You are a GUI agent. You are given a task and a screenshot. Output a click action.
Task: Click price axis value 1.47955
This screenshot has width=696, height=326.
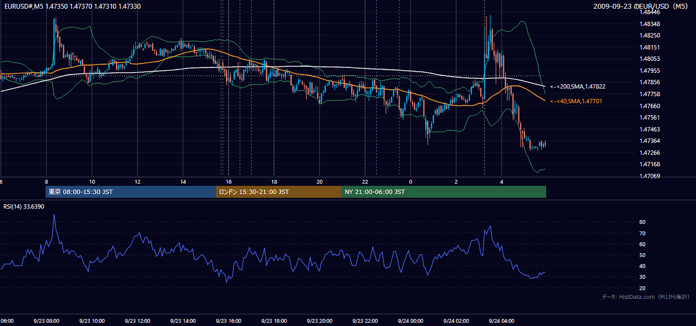click(x=650, y=71)
